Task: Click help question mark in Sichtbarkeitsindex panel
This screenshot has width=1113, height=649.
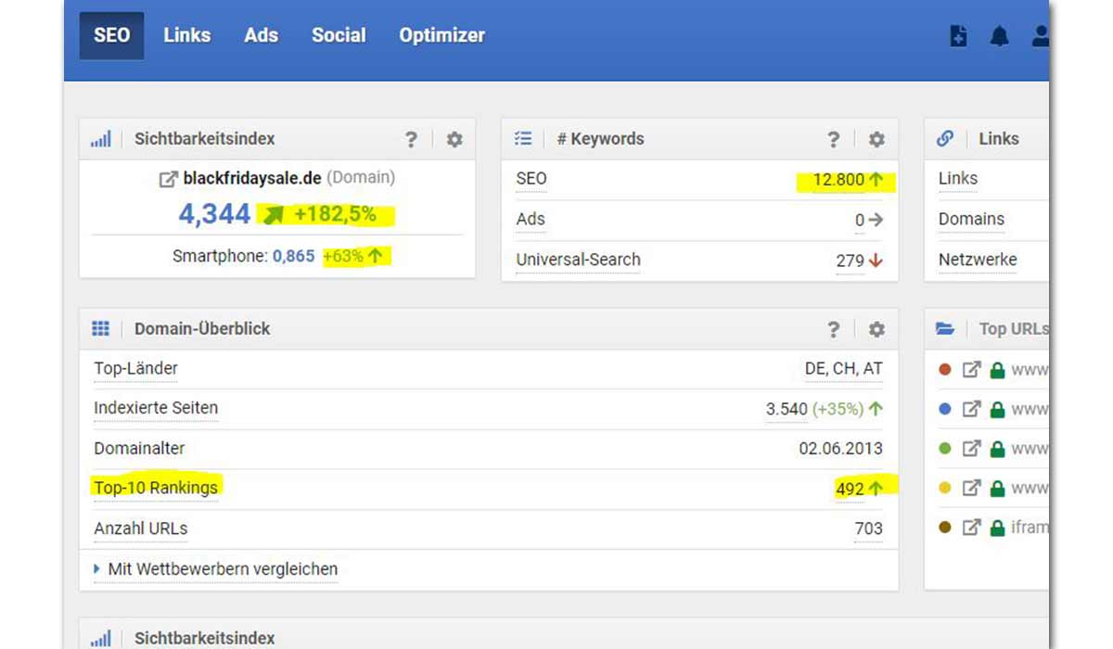Action: pos(411,139)
